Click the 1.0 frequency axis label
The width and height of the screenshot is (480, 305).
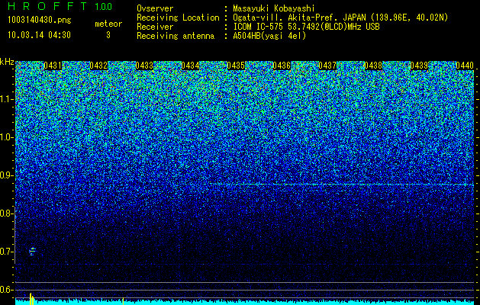click(x=6, y=137)
